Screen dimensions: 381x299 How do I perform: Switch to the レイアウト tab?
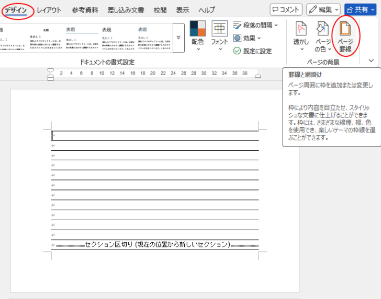tap(49, 10)
